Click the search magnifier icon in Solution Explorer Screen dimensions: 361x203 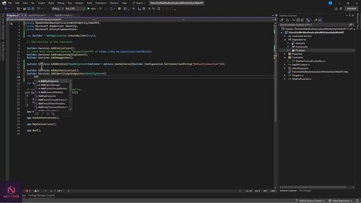350,25
